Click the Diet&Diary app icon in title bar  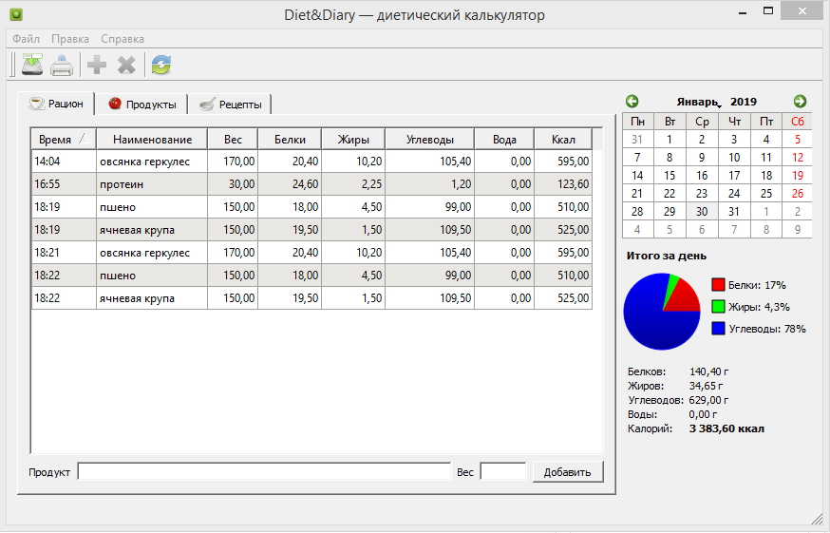14,15
